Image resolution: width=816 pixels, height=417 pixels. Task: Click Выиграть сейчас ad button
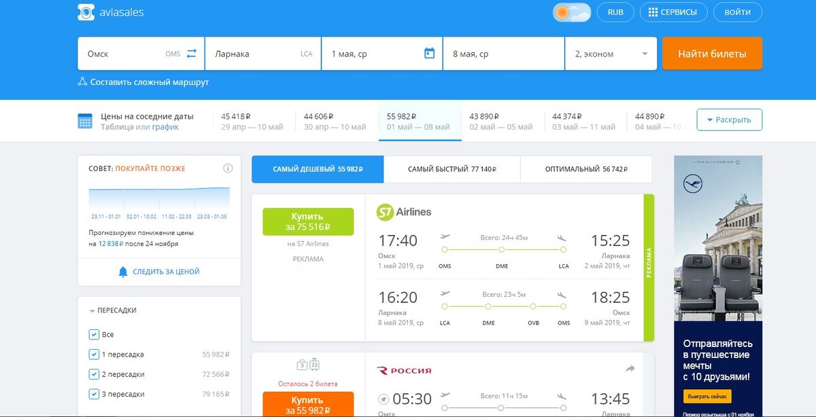pyautogui.click(x=707, y=395)
